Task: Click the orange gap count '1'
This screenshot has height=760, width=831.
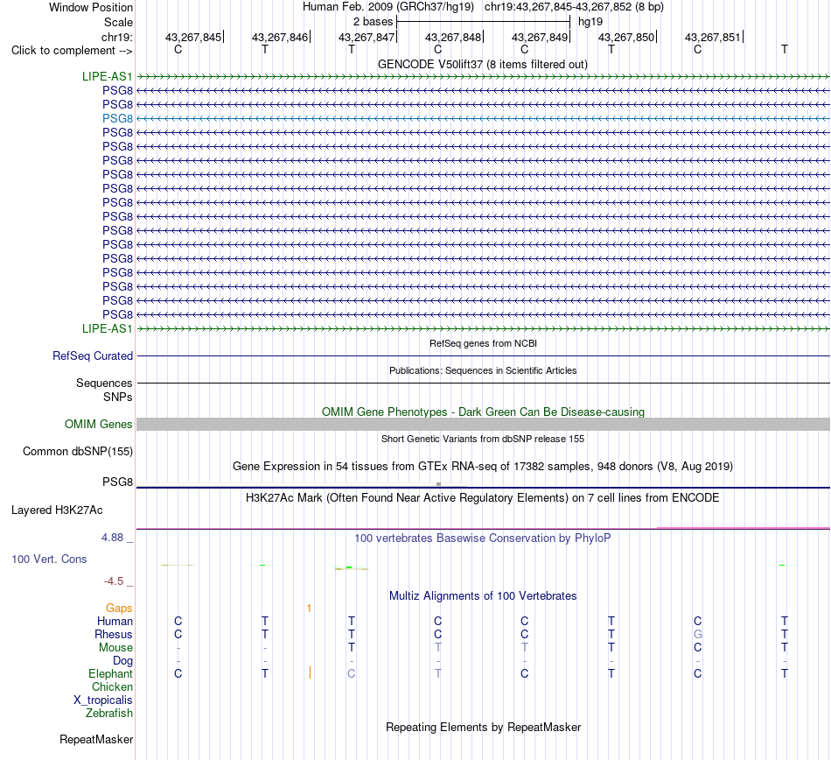Action: coord(309,609)
